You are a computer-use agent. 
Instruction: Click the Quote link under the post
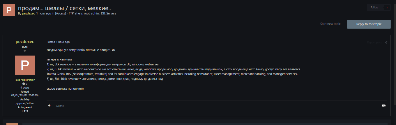60,106
